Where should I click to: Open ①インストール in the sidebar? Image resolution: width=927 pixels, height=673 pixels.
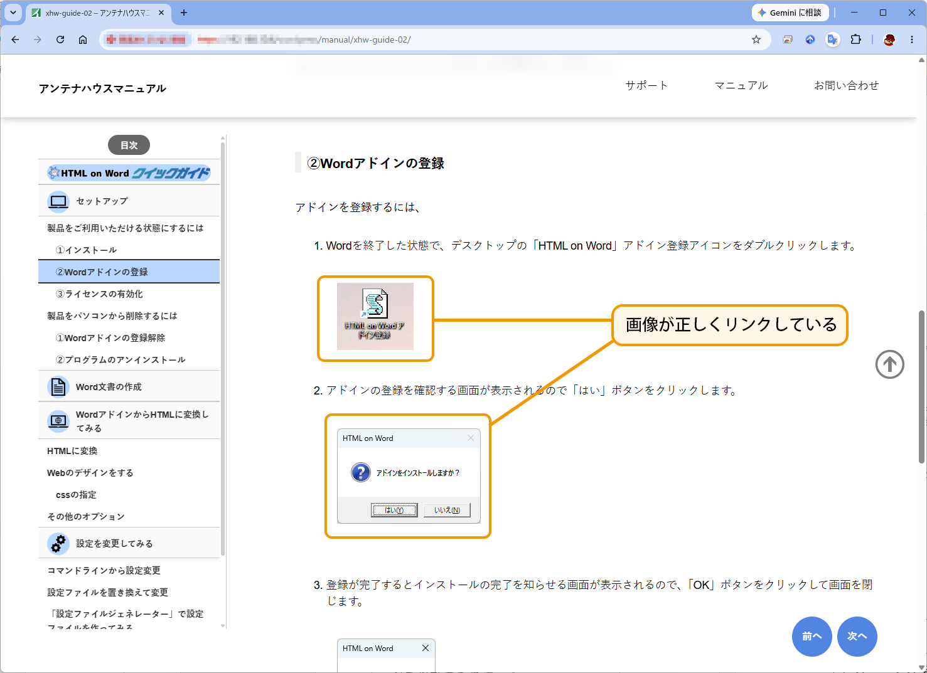(x=86, y=250)
